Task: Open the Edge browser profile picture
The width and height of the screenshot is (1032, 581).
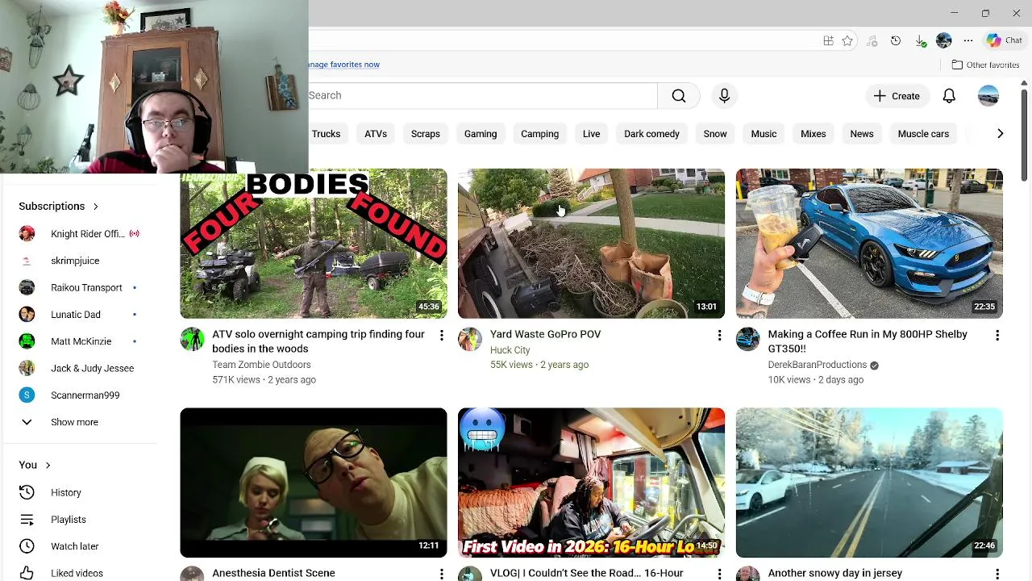Action: coord(944,40)
